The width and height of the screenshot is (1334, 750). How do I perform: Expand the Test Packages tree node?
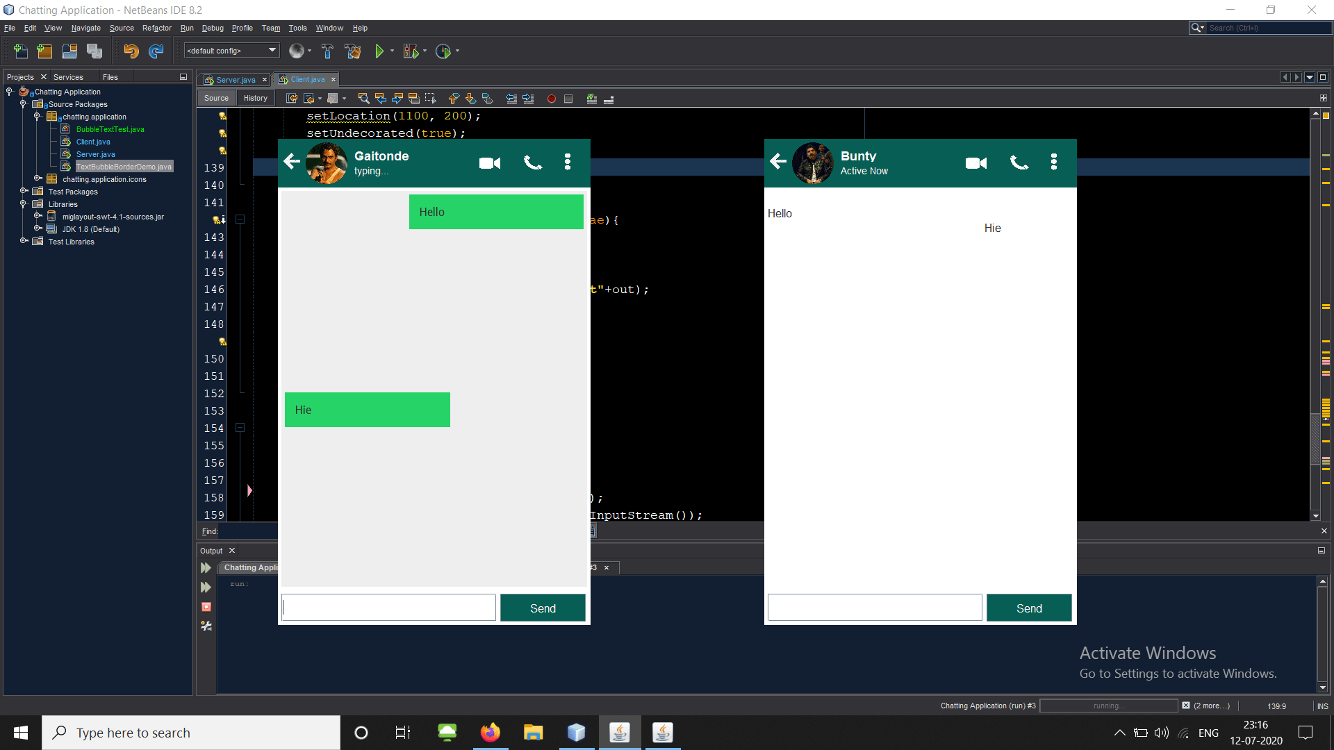point(23,191)
